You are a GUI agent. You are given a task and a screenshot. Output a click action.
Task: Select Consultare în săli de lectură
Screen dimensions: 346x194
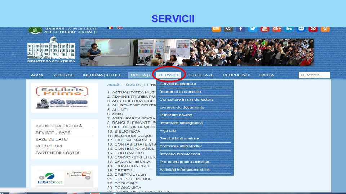(187, 100)
